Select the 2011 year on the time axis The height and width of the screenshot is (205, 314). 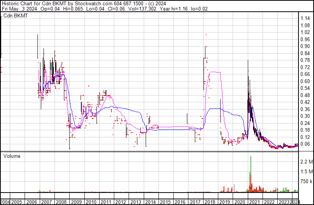pos(106,202)
